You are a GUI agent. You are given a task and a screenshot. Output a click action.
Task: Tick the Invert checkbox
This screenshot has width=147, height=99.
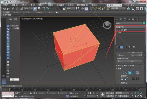(x=118, y=55)
